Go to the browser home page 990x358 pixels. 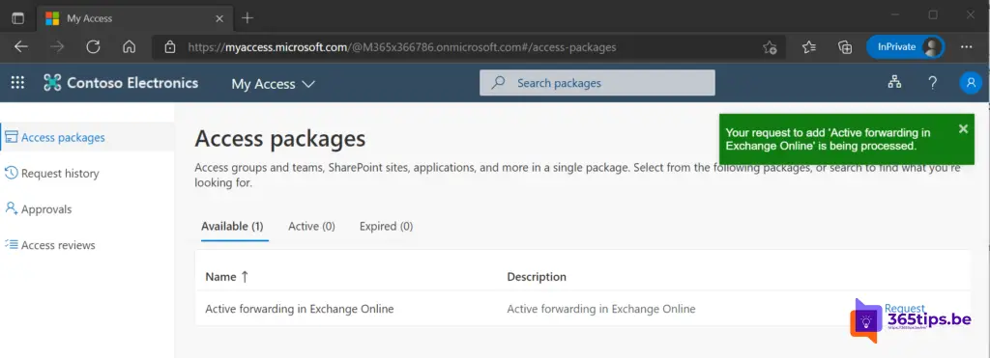[129, 47]
